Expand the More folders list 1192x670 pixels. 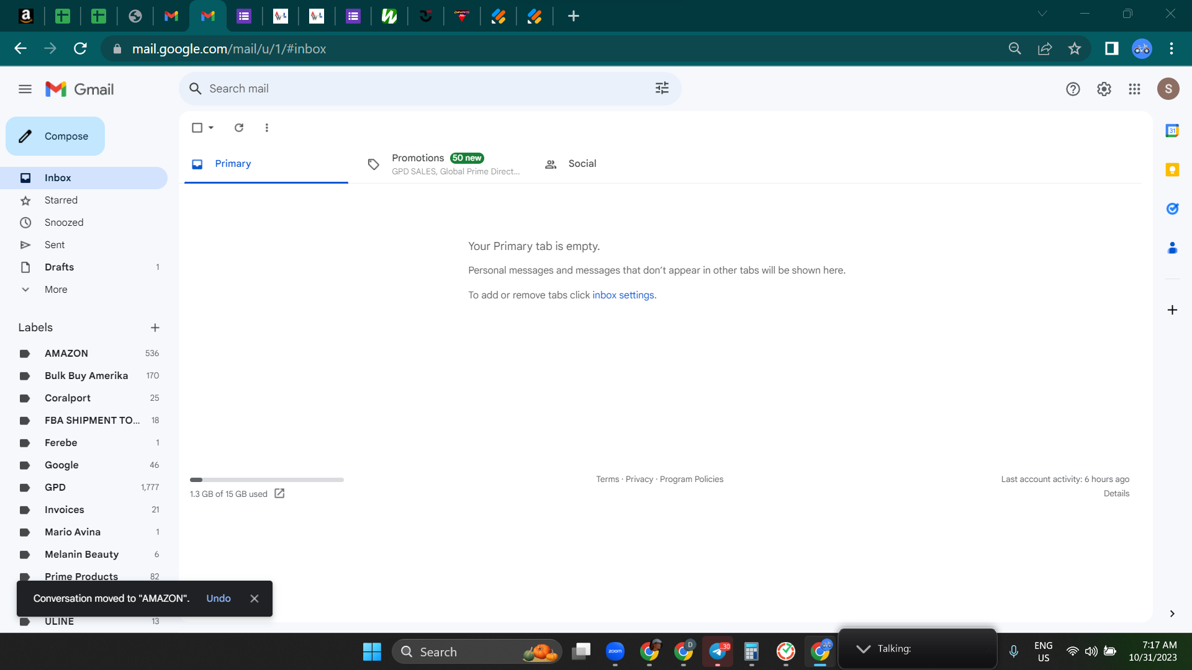[x=84, y=290]
